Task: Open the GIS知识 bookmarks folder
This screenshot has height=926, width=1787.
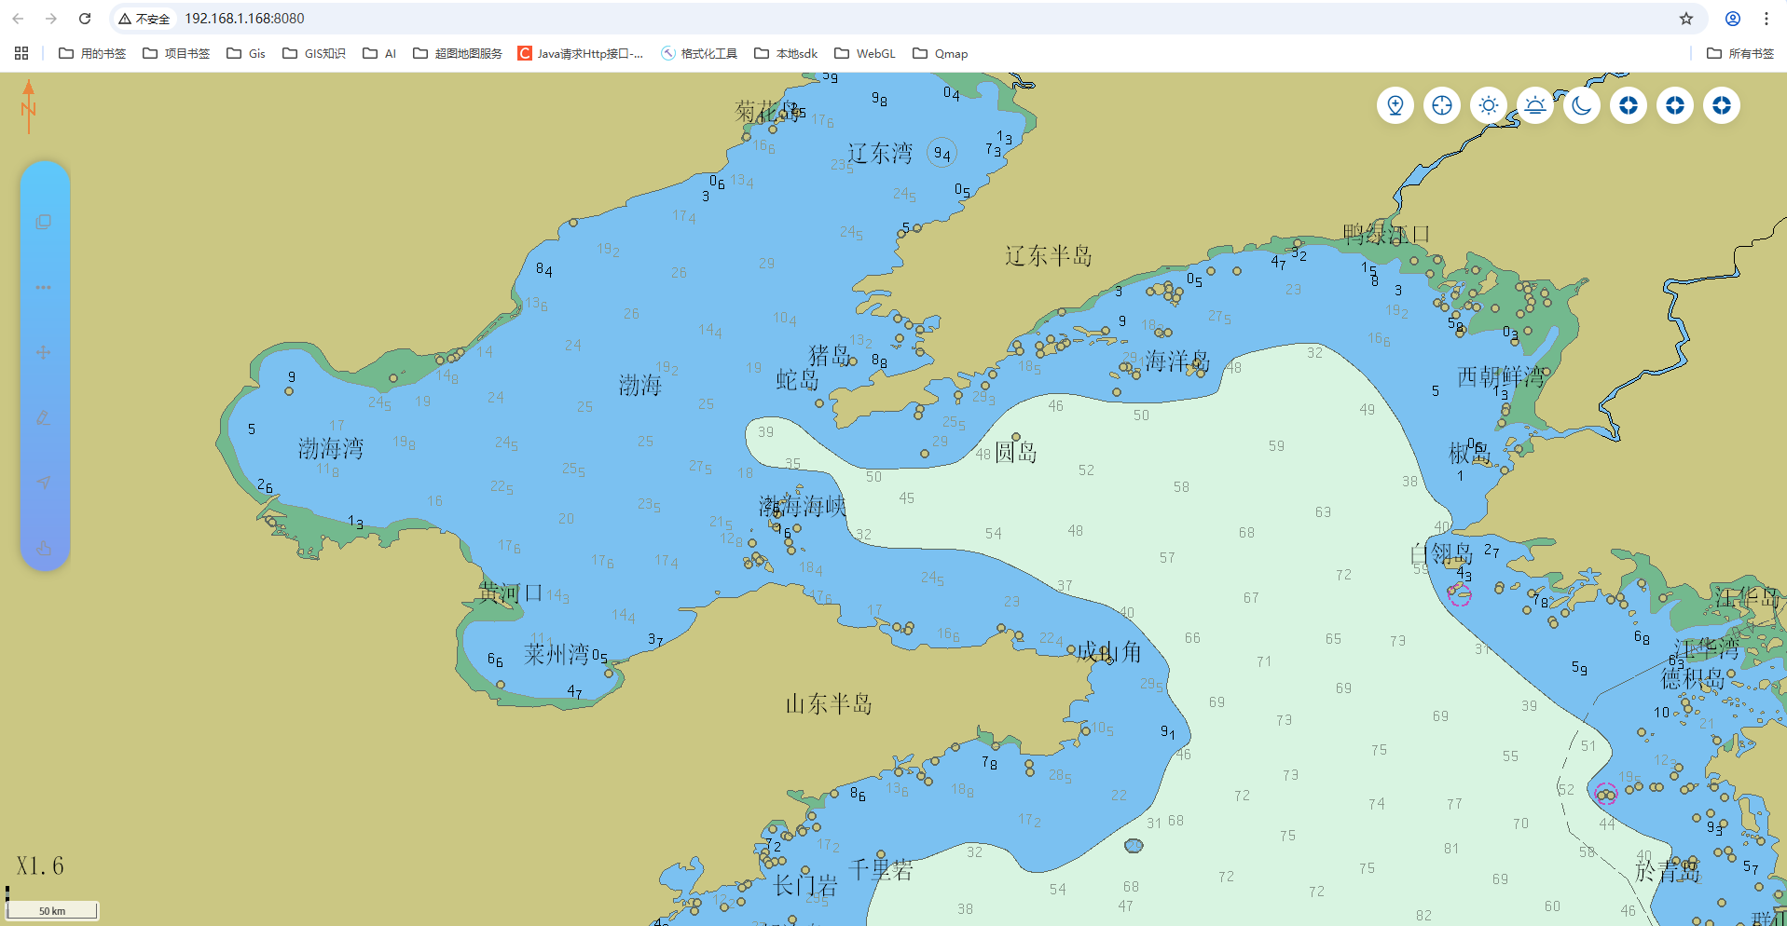Action: tap(314, 53)
